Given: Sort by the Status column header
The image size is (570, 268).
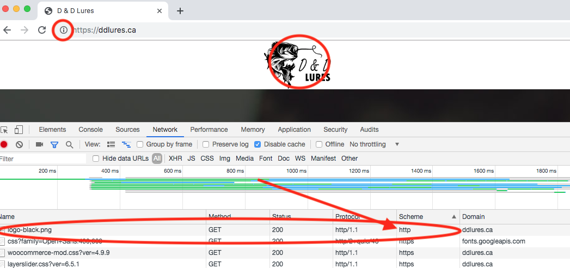Looking at the screenshot, I should coord(301,217).
